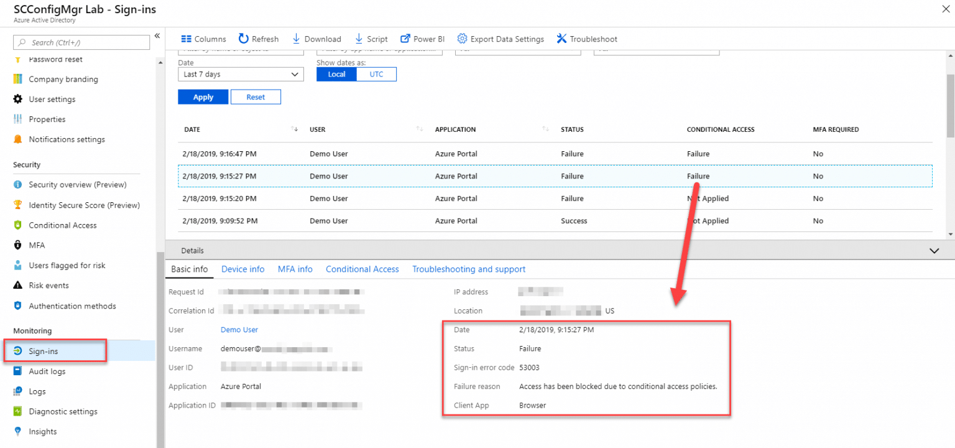Open the Demo User link
The image size is (955, 448).
click(239, 329)
